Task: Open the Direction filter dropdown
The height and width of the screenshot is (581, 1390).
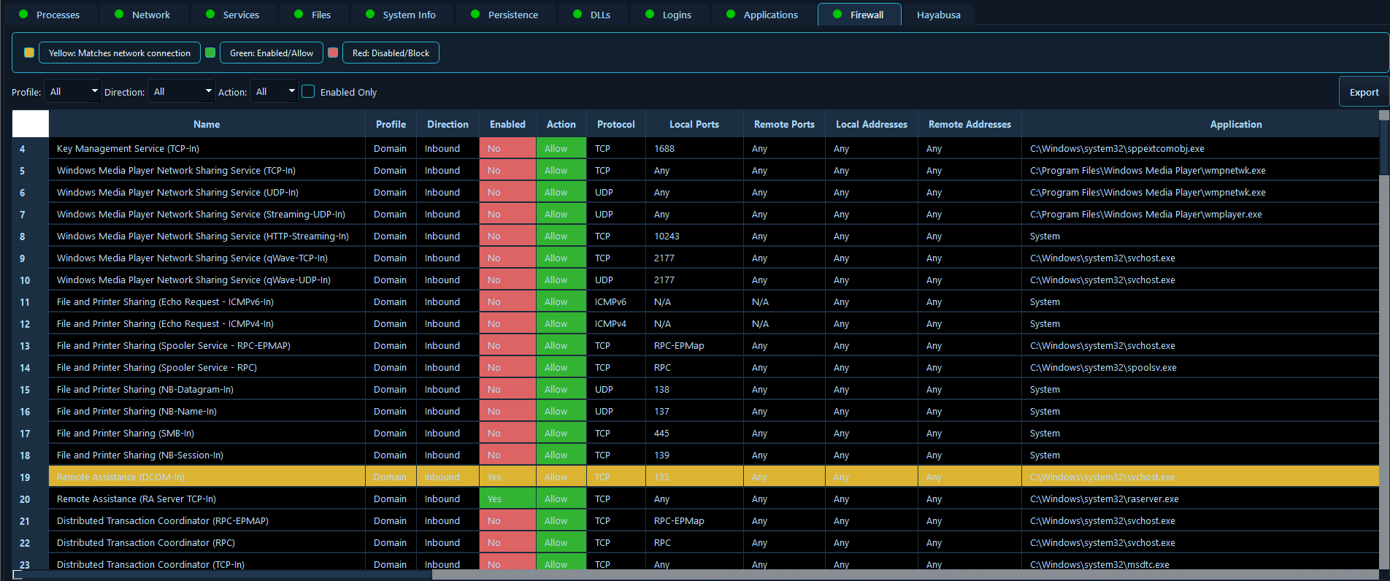Action: coord(182,92)
